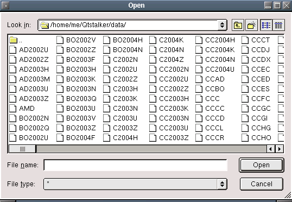This screenshot has width=292, height=202.
Task: Switch to list view mode
Action: tap(266, 25)
